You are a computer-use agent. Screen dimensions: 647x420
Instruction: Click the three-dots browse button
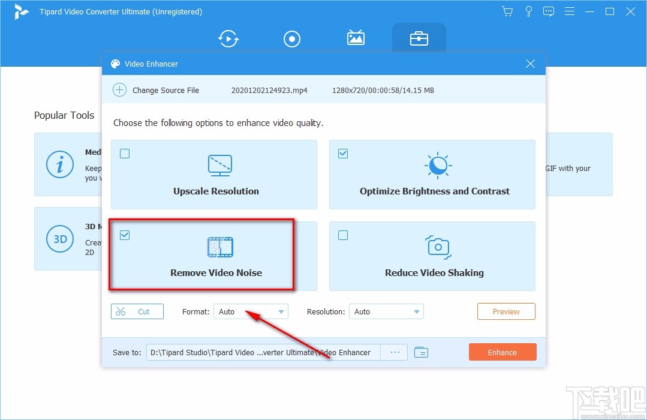point(395,352)
